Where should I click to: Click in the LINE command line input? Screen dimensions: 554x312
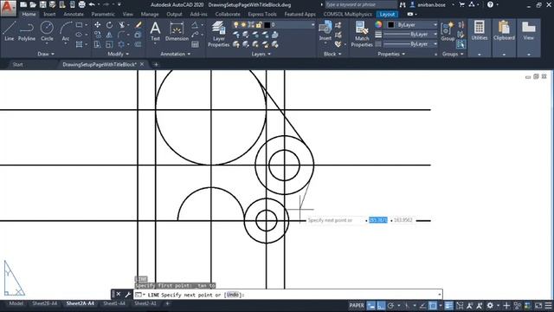pos(288,295)
